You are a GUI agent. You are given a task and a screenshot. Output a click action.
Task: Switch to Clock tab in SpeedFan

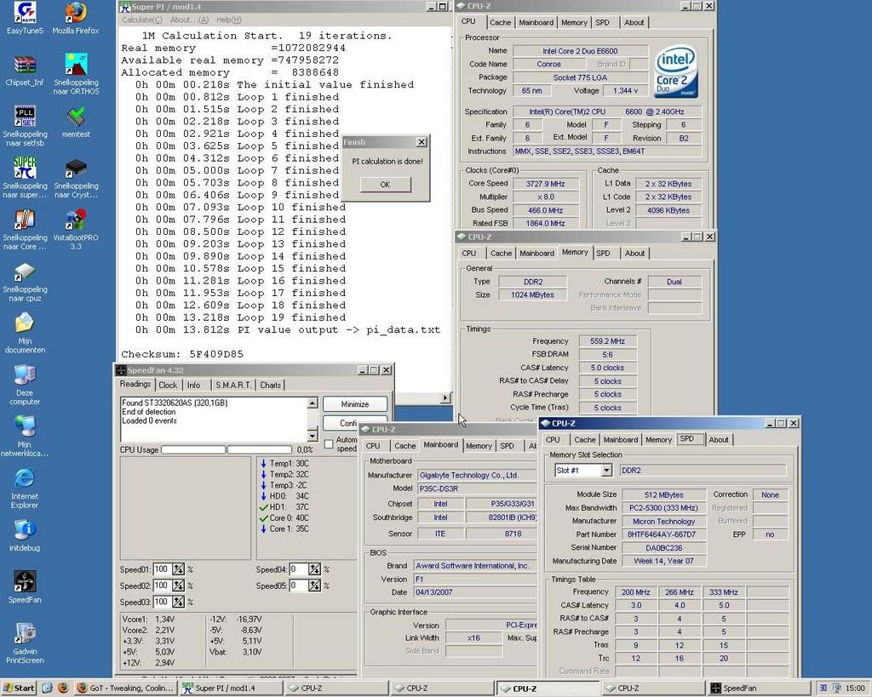point(168,385)
